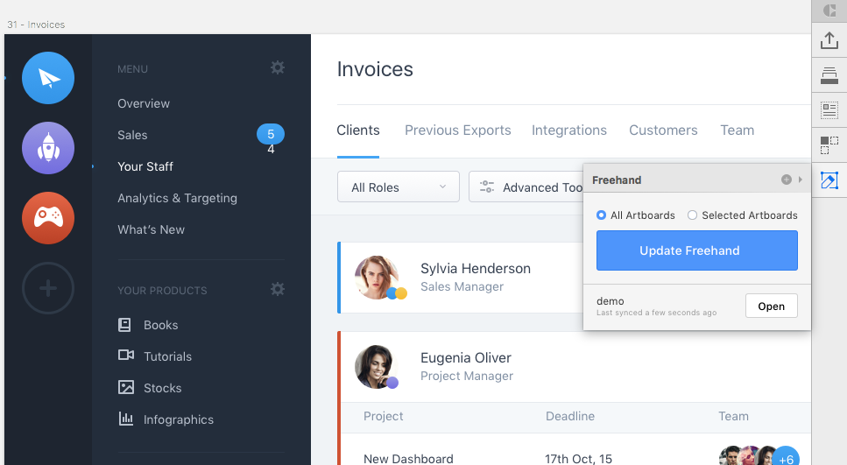Click the Advanced Tools button
Image resolution: width=847 pixels, height=465 pixels.
point(526,187)
